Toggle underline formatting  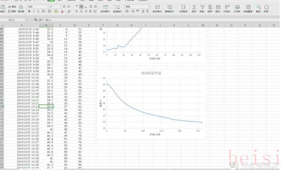click(x=38, y=12)
